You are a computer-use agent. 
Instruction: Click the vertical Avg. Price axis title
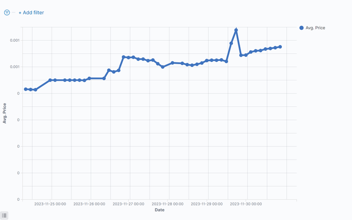[x=5, y=113]
